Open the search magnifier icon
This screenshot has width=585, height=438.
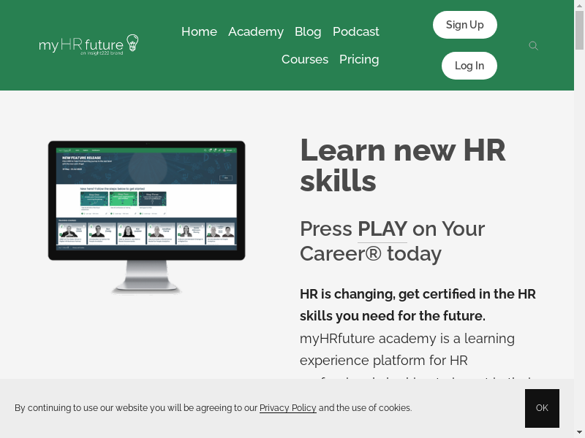[533, 46]
